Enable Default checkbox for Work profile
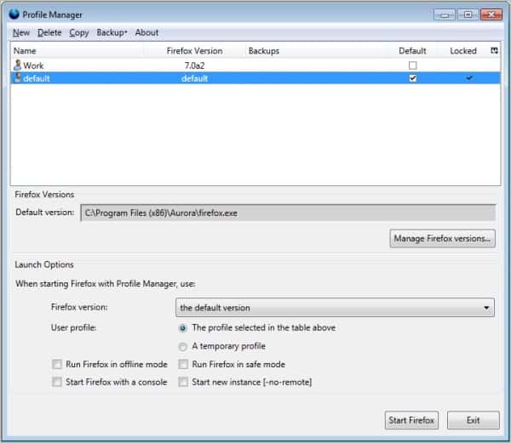This screenshot has height=443, width=511. click(x=413, y=65)
